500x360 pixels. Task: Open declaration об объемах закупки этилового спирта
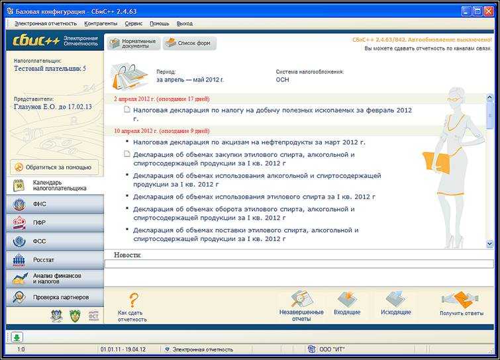[x=244, y=159]
